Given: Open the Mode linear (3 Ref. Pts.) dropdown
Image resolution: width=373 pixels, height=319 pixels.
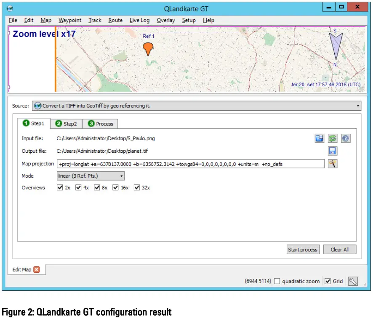Looking at the screenshot, I should pos(91,176).
